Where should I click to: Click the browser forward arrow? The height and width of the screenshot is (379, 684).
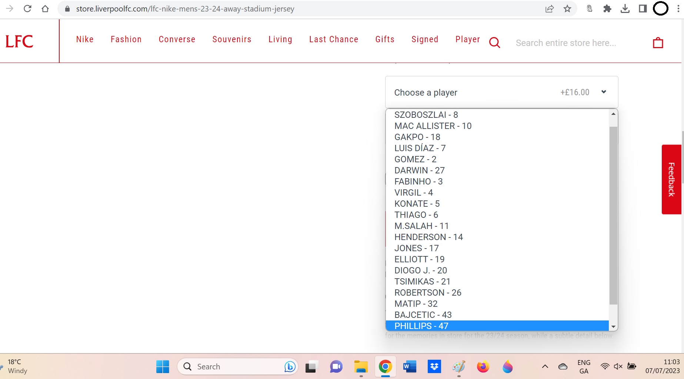click(x=10, y=9)
